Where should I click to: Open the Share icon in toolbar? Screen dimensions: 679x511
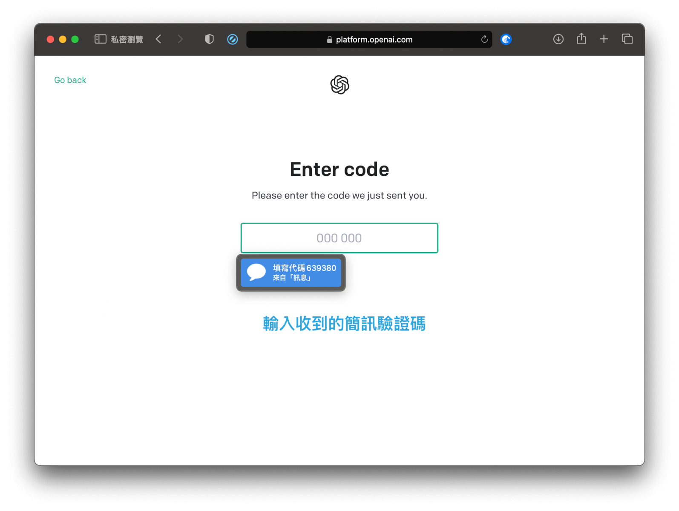581,39
